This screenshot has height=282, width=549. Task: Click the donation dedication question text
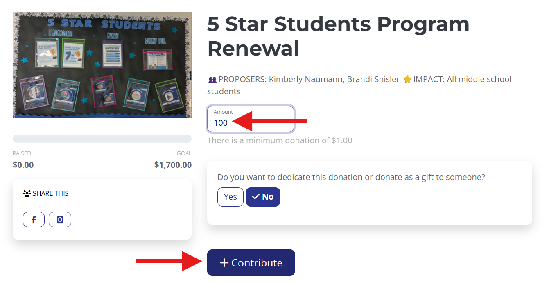pos(351,177)
